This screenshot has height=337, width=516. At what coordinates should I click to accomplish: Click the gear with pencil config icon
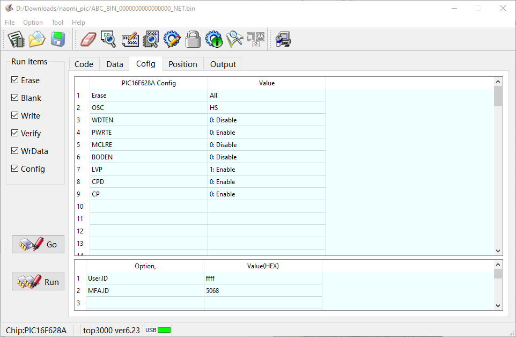tap(172, 39)
